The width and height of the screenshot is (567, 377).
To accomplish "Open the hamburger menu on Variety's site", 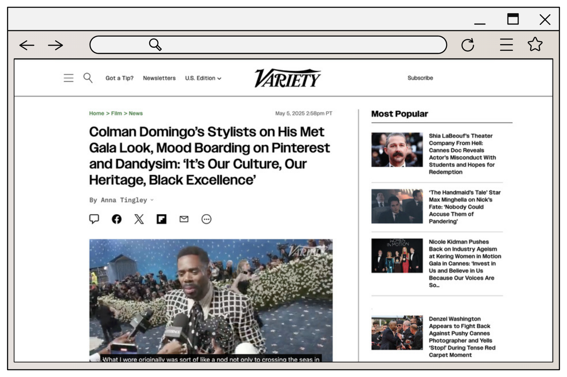I will [68, 78].
